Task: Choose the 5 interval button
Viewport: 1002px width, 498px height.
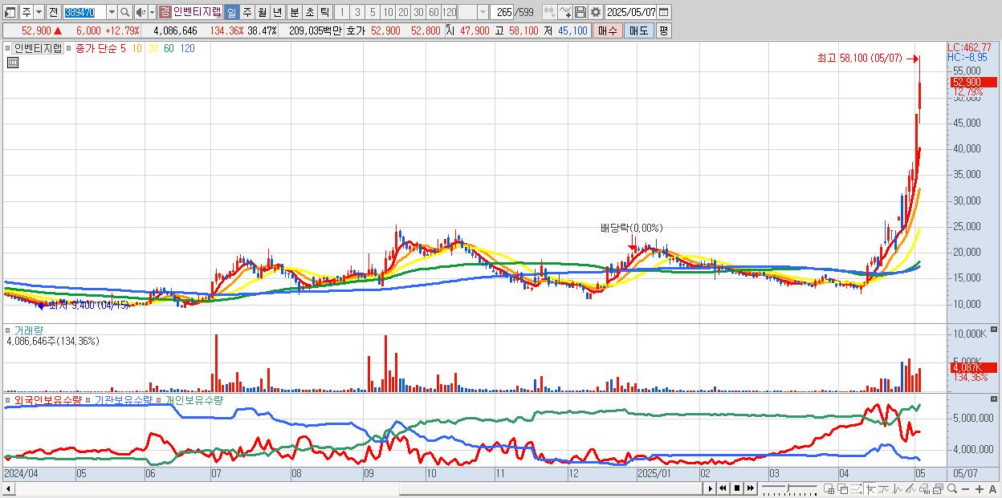Action: (373, 12)
